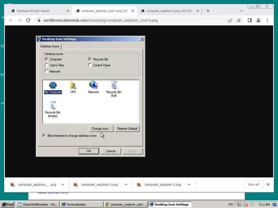Click the Restore Default button
The width and height of the screenshot is (278, 208).
(x=127, y=129)
